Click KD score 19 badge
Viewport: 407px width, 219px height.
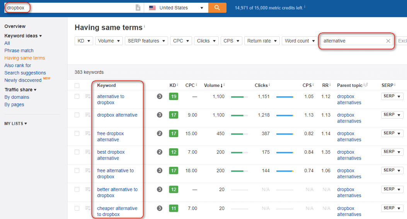pos(174,97)
